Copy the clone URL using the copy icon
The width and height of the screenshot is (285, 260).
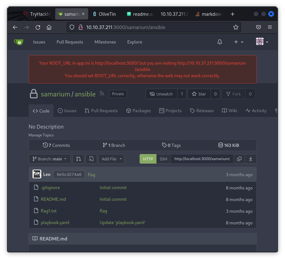coord(239,159)
